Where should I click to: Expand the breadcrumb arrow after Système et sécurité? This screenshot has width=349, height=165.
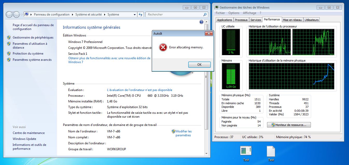tap(104, 15)
